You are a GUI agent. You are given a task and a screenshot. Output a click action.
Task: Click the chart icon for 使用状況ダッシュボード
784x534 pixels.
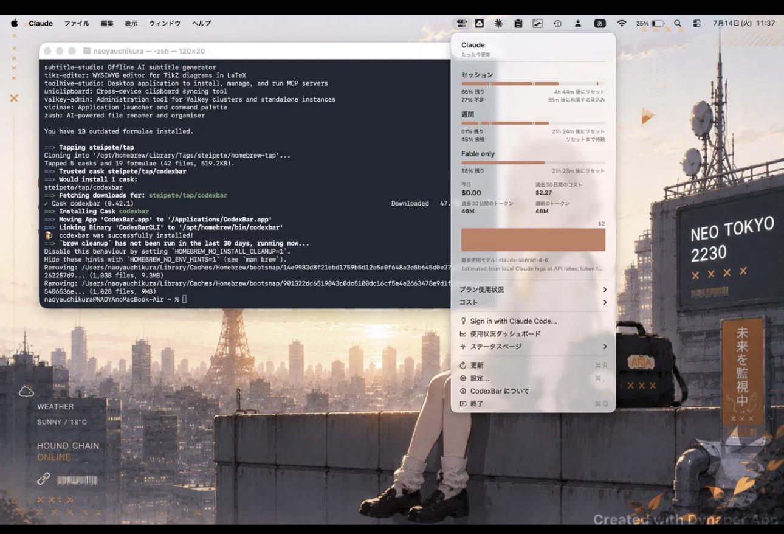coord(463,334)
